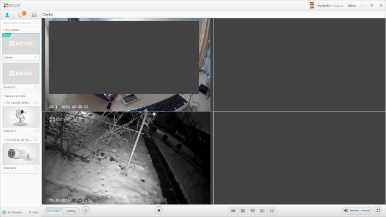The height and width of the screenshot is (217, 386).
Task: Open the user account tab icon
Action: (x=7, y=15)
